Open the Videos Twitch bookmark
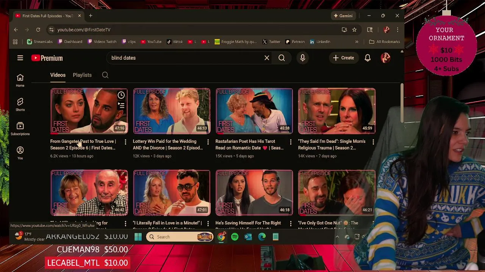 pos(102,42)
